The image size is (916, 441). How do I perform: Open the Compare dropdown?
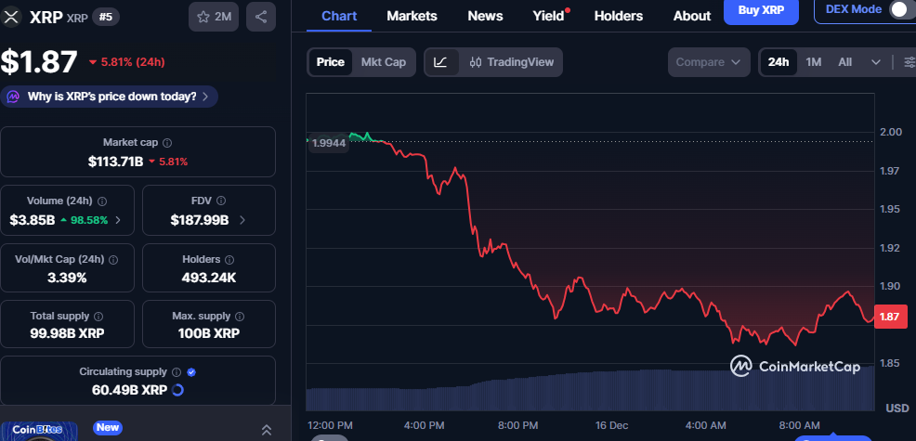click(708, 62)
